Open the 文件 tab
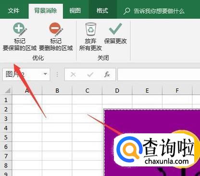The height and width of the screenshot is (176, 200). coord(13,11)
